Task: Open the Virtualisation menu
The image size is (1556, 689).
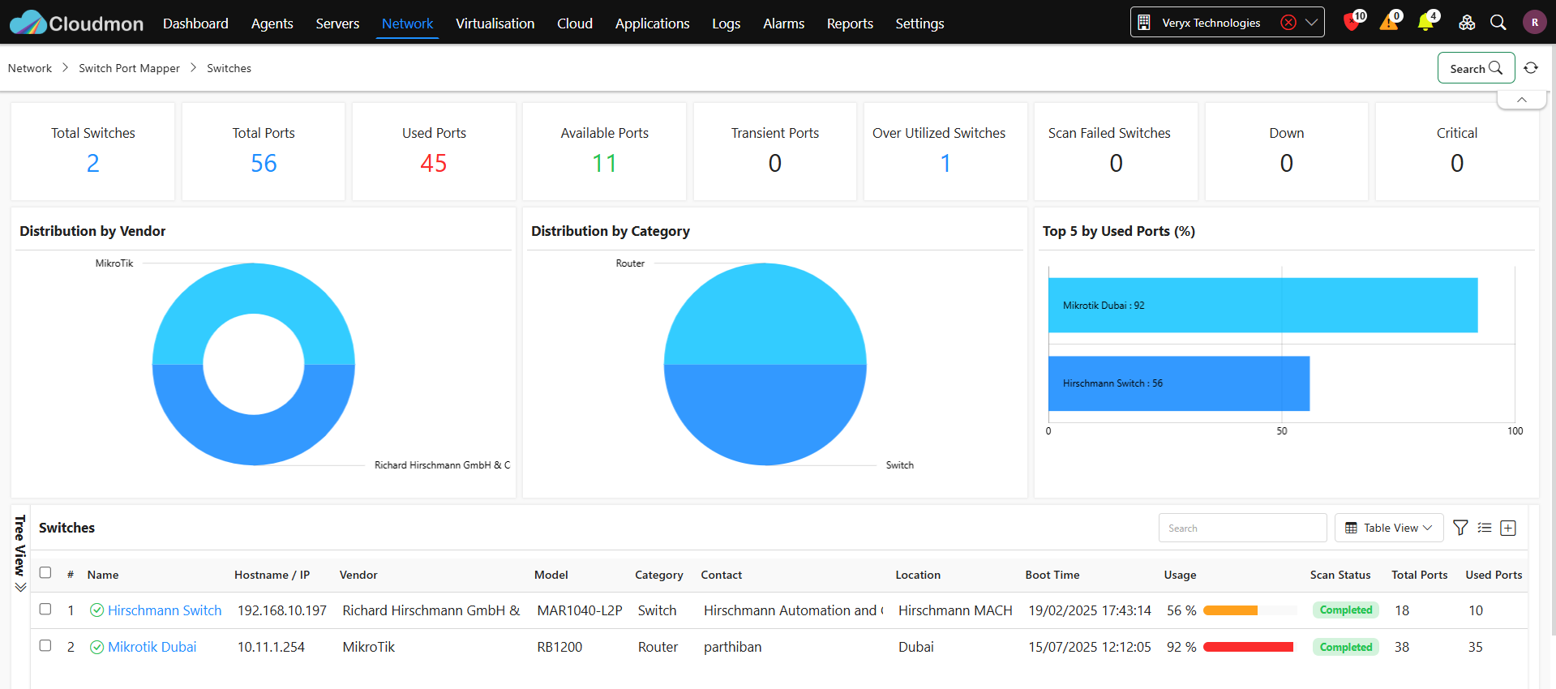Action: [x=495, y=24]
